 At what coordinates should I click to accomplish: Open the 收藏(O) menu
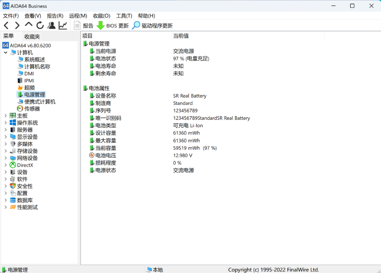tap(102, 16)
